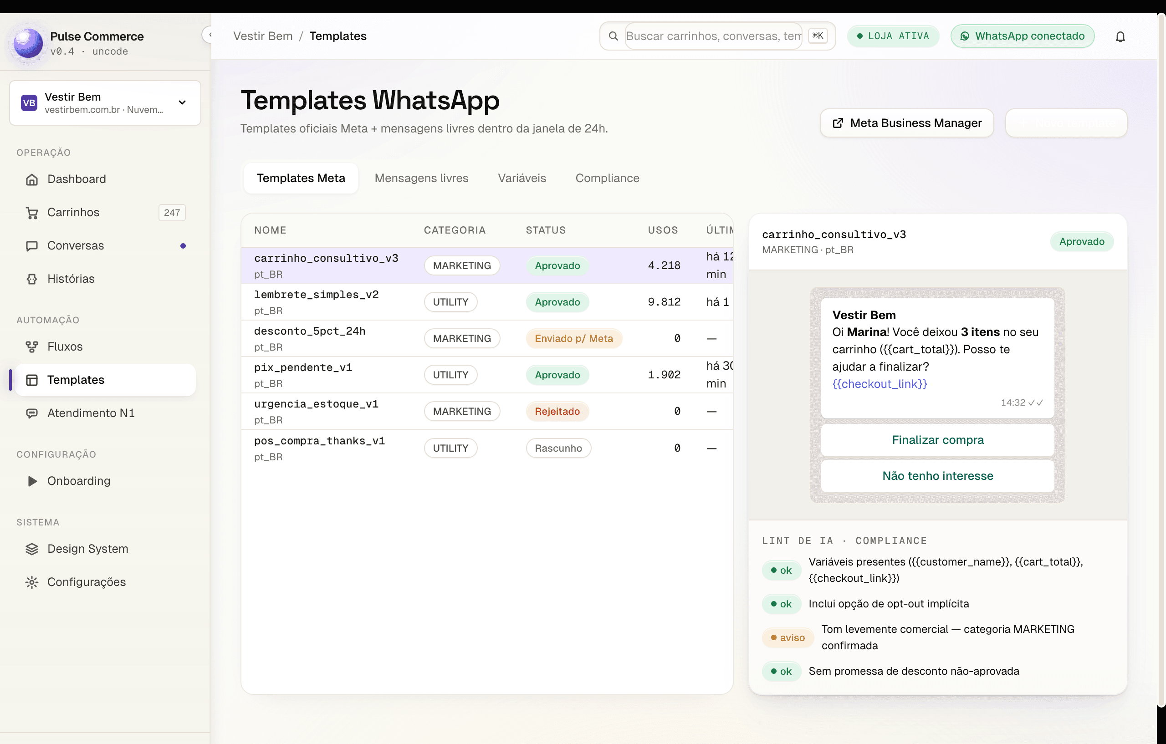Open notifications via the bell icon
The image size is (1166, 744).
[1120, 36]
